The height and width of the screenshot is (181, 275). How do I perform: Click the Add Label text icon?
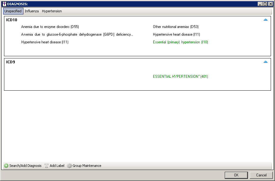click(x=47, y=166)
